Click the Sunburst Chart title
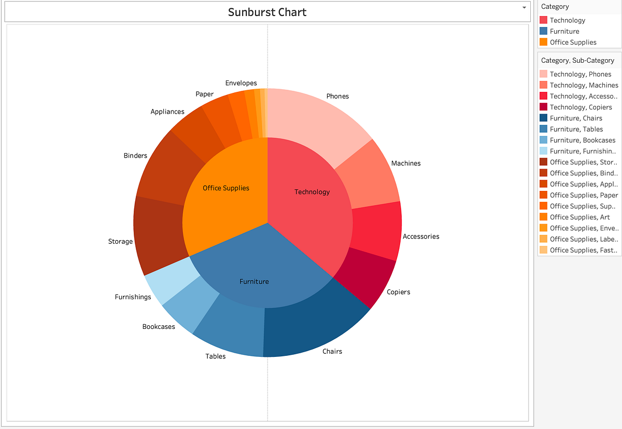Viewport: 622px width, 429px height. click(x=267, y=12)
